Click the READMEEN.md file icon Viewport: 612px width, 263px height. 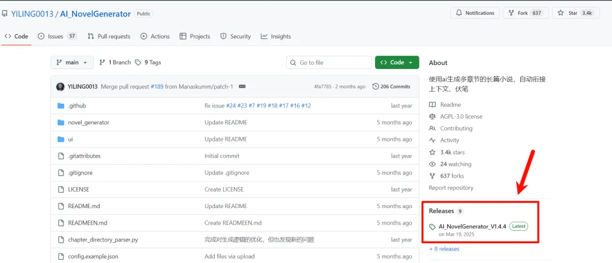coord(61,223)
